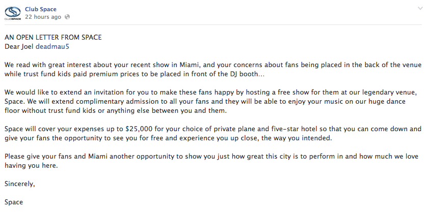The image size is (428, 212).
Task: Click the 'AN OPEN LETTER FROM SPACE' heading
Action: coord(52,38)
